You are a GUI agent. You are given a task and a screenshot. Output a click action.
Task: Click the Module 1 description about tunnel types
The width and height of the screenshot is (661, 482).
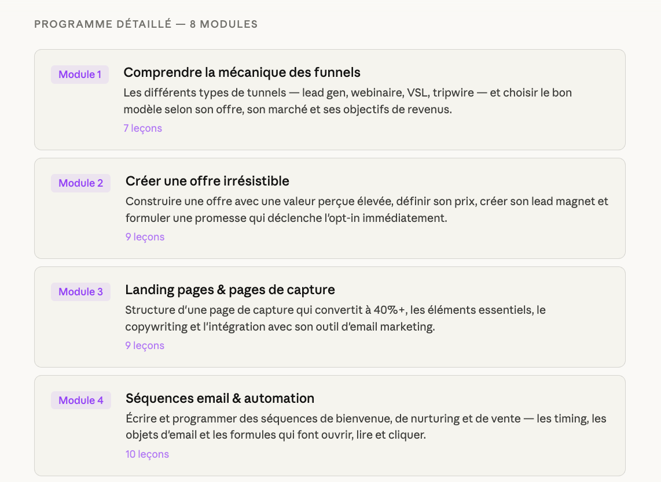(347, 101)
